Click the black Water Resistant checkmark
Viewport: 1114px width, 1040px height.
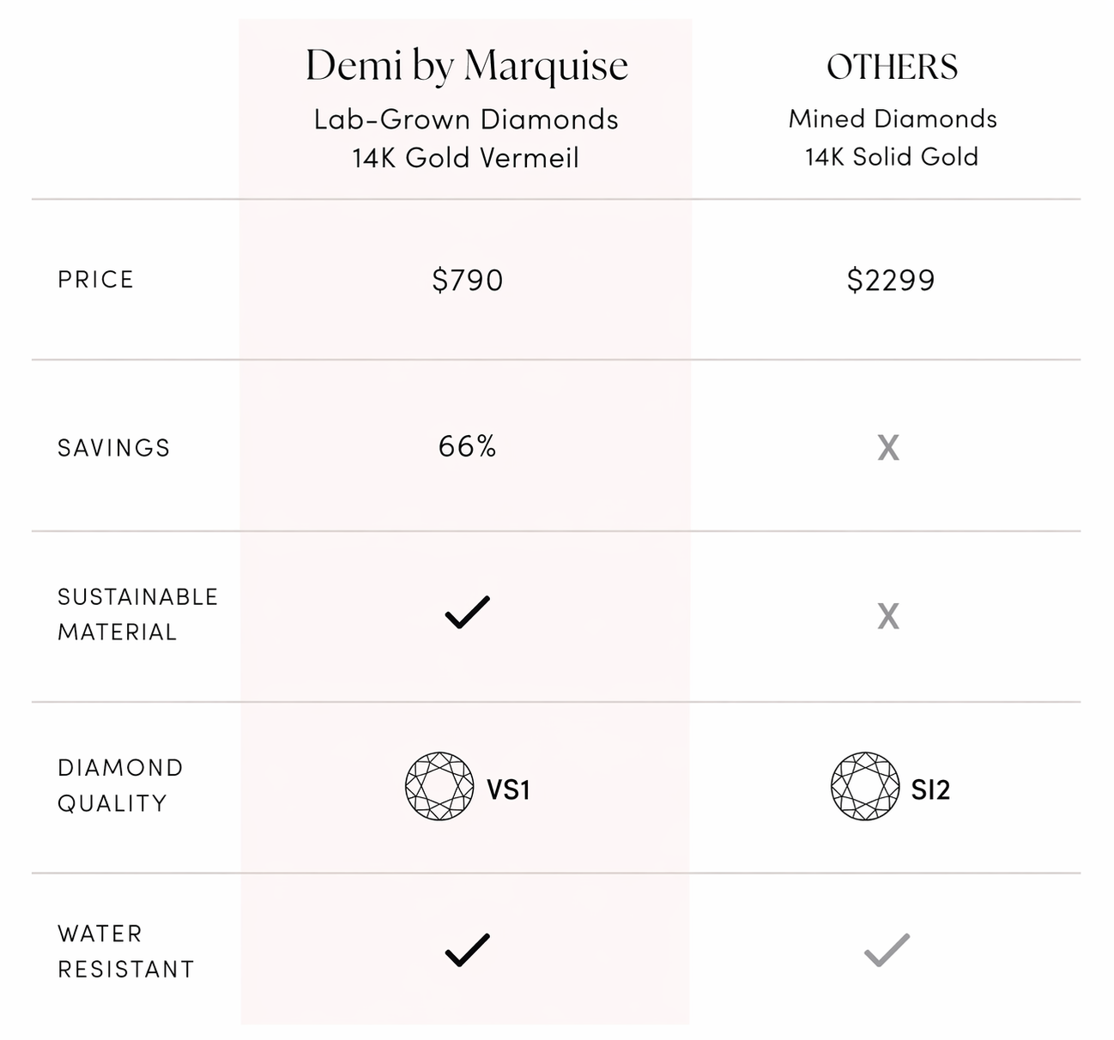tap(468, 949)
